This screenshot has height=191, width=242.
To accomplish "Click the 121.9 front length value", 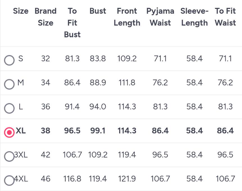I will 127,179.
